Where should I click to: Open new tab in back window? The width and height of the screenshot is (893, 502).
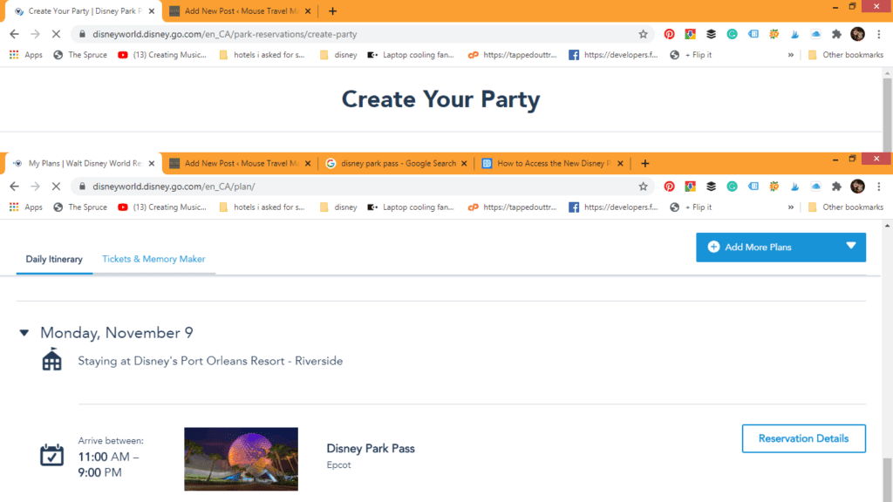tap(332, 10)
